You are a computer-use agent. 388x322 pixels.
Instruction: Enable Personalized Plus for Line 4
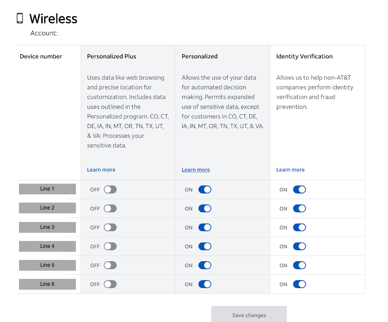pyautogui.click(x=110, y=246)
